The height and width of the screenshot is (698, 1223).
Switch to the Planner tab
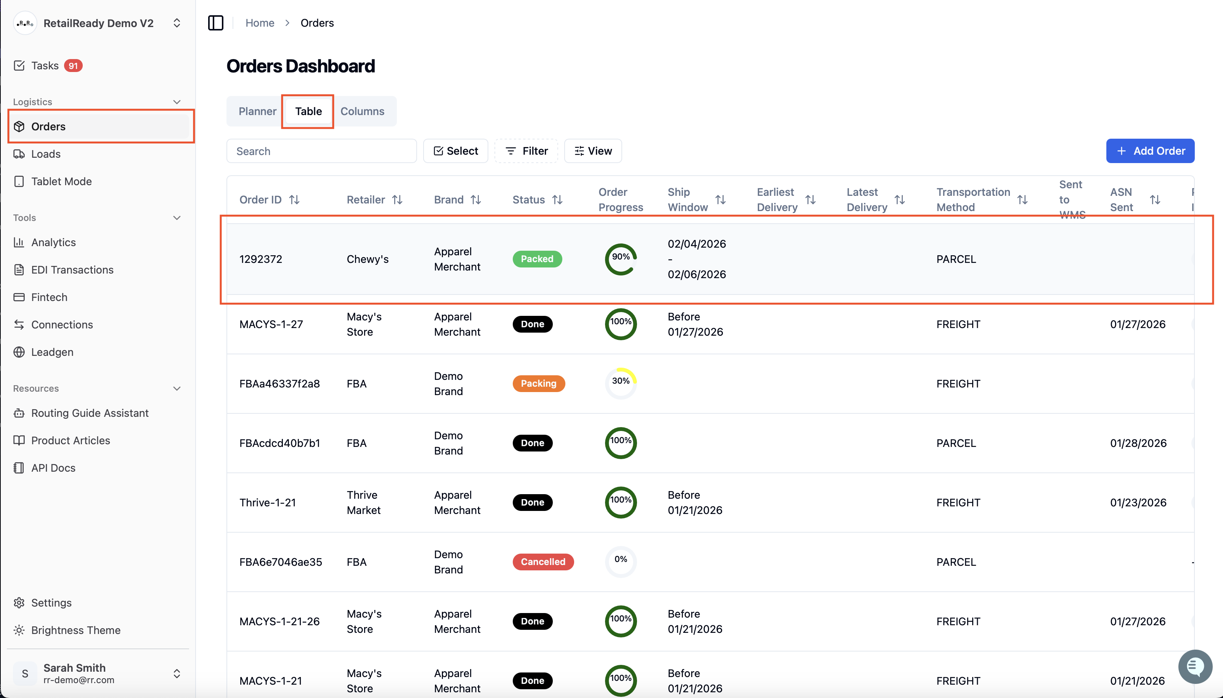(x=258, y=111)
